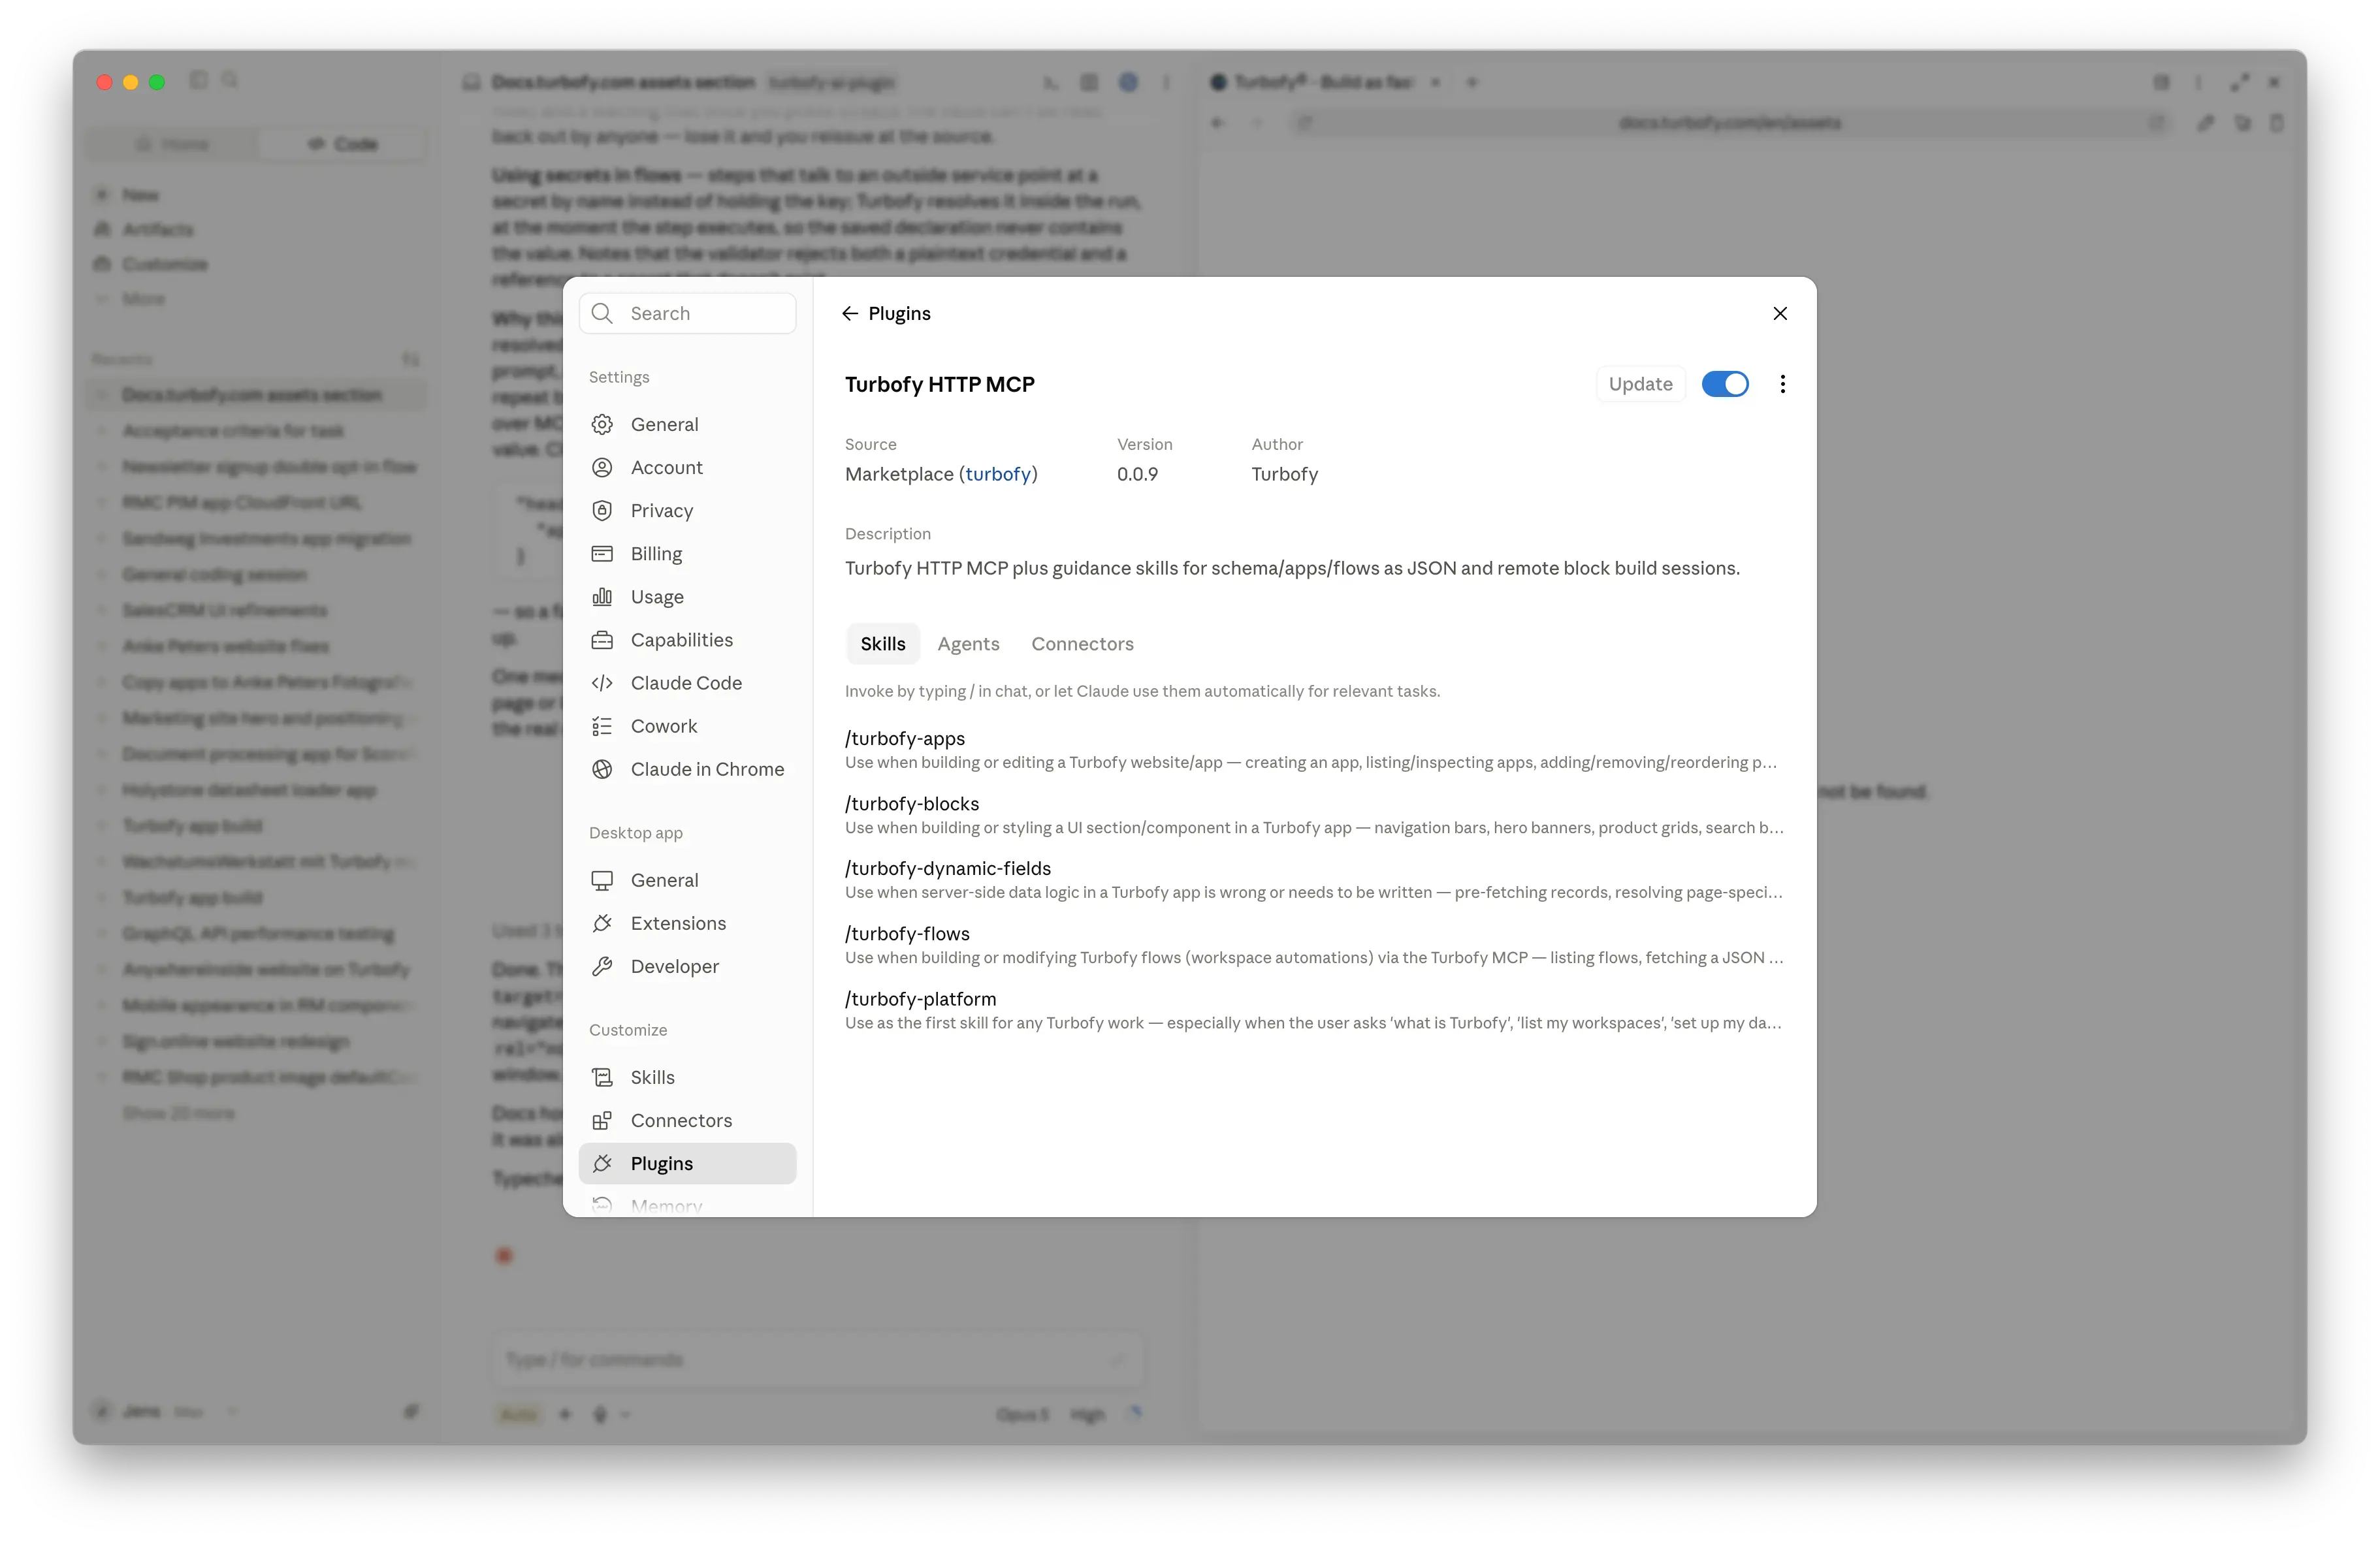Close the settings dialog with X
Screen dimensions: 2380x1541
click(1780, 313)
